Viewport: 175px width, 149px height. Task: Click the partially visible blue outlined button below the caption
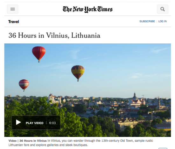pos(163,148)
